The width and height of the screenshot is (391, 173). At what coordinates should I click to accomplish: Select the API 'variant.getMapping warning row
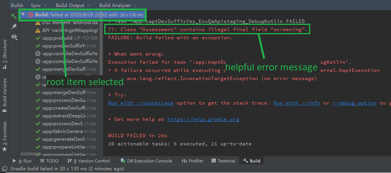point(67,31)
